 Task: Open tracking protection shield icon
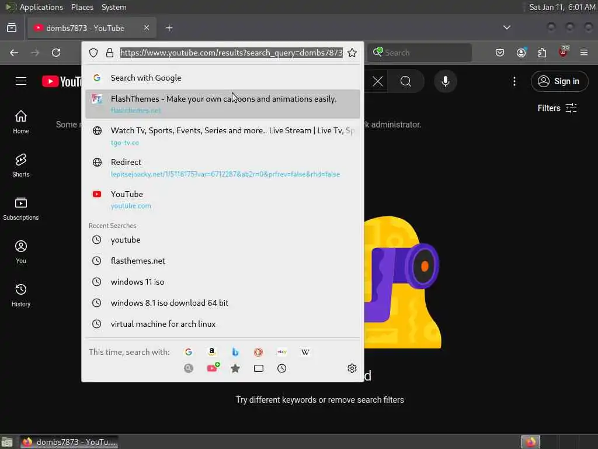coord(93,53)
